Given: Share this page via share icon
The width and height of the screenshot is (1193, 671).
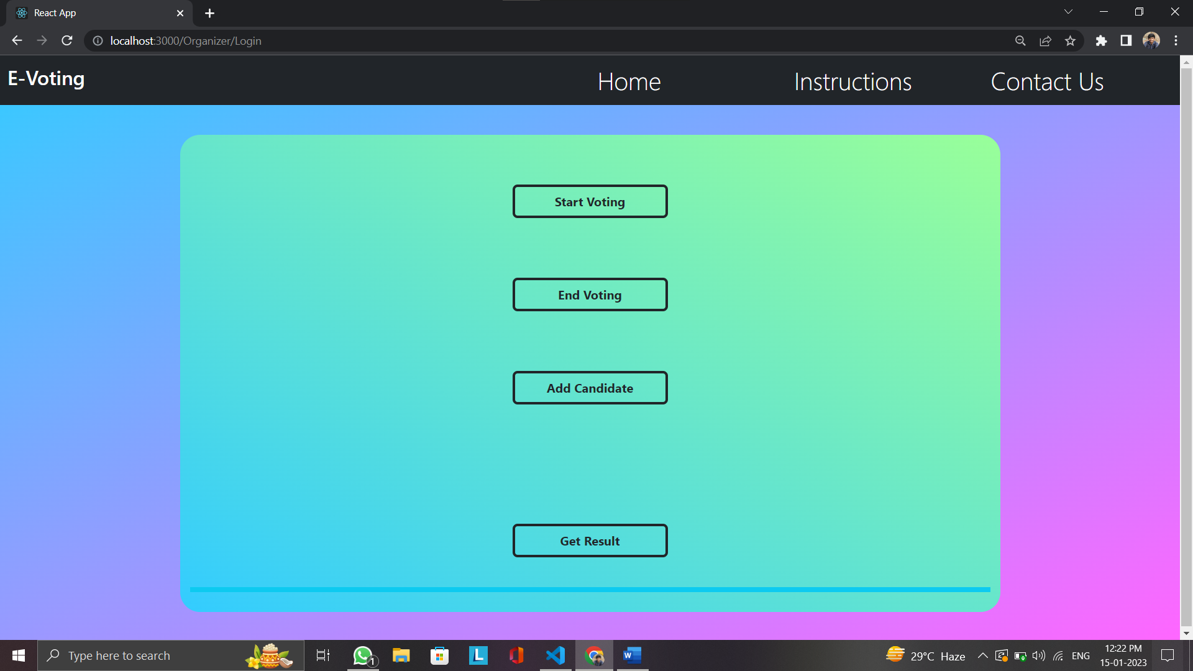Looking at the screenshot, I should click(1045, 41).
